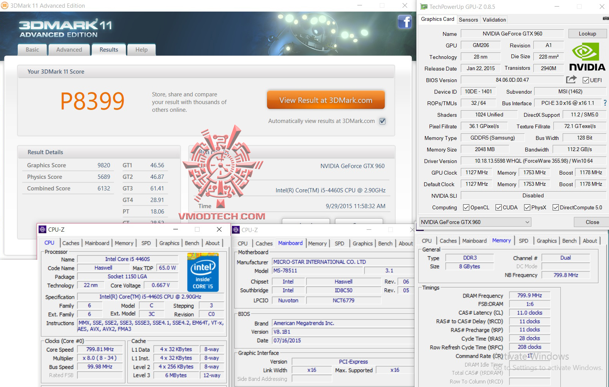The height and width of the screenshot is (387, 609).
Task: Click the BIOS save/share arrow icon in GPU-Z
Action: coord(571,79)
